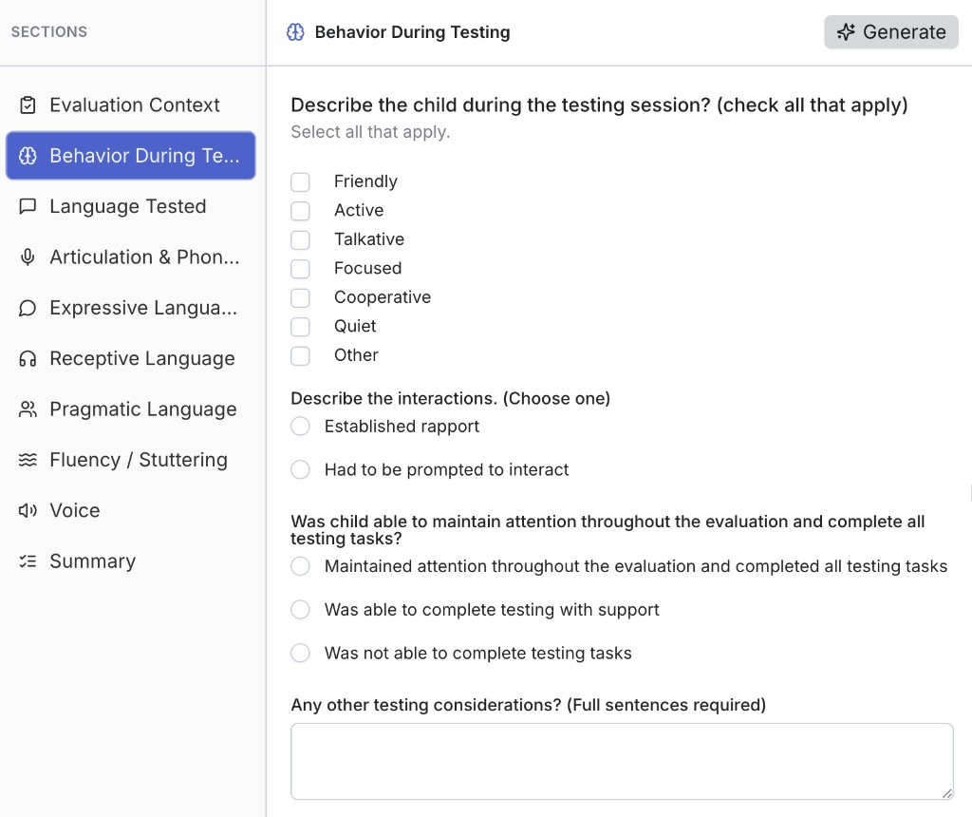Click the brain icon in the sidebar's selected section

[x=28, y=156]
